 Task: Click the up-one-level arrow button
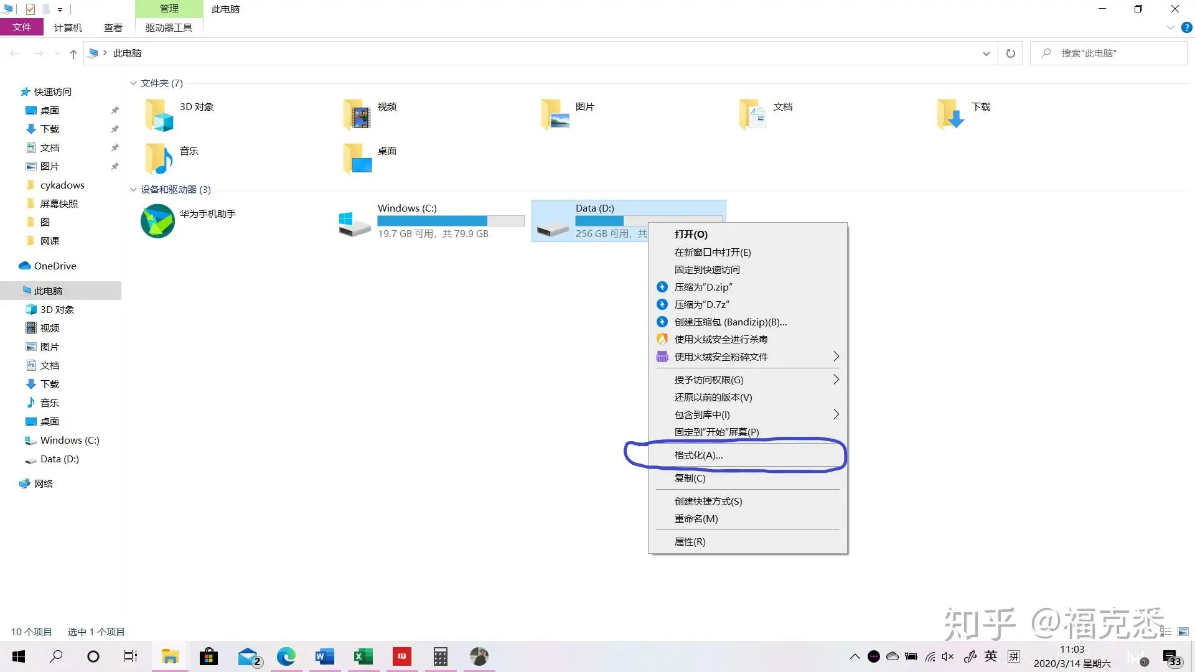[x=73, y=54]
